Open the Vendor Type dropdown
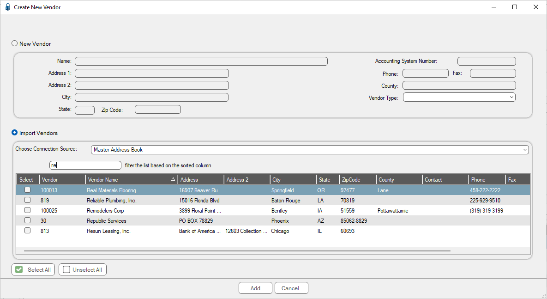The width and height of the screenshot is (547, 299). (459, 97)
